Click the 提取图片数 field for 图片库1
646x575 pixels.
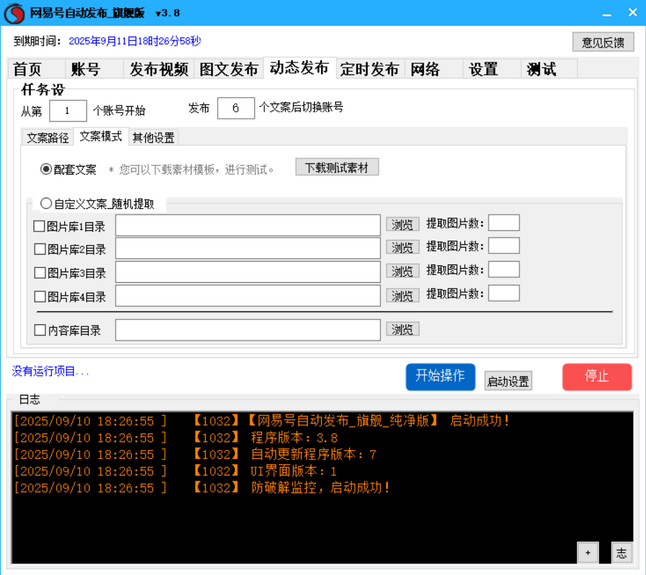point(504,222)
